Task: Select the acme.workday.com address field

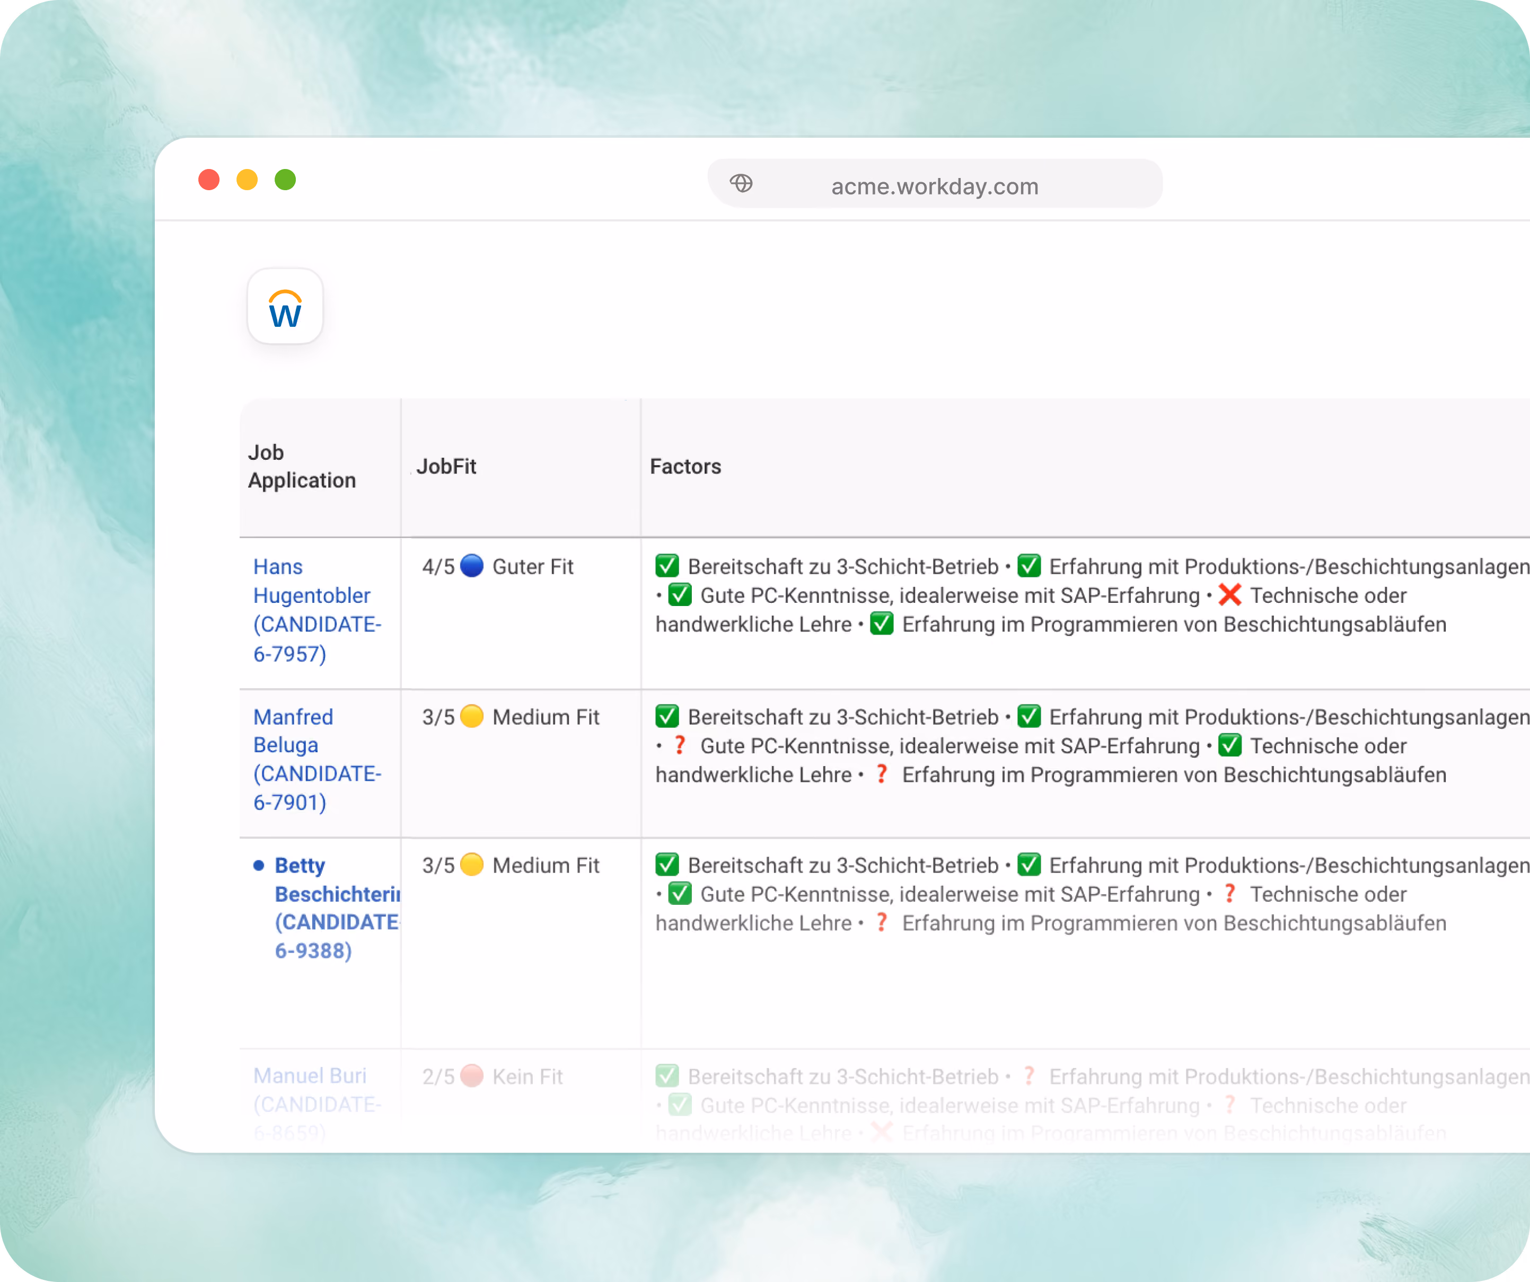Action: click(x=935, y=183)
